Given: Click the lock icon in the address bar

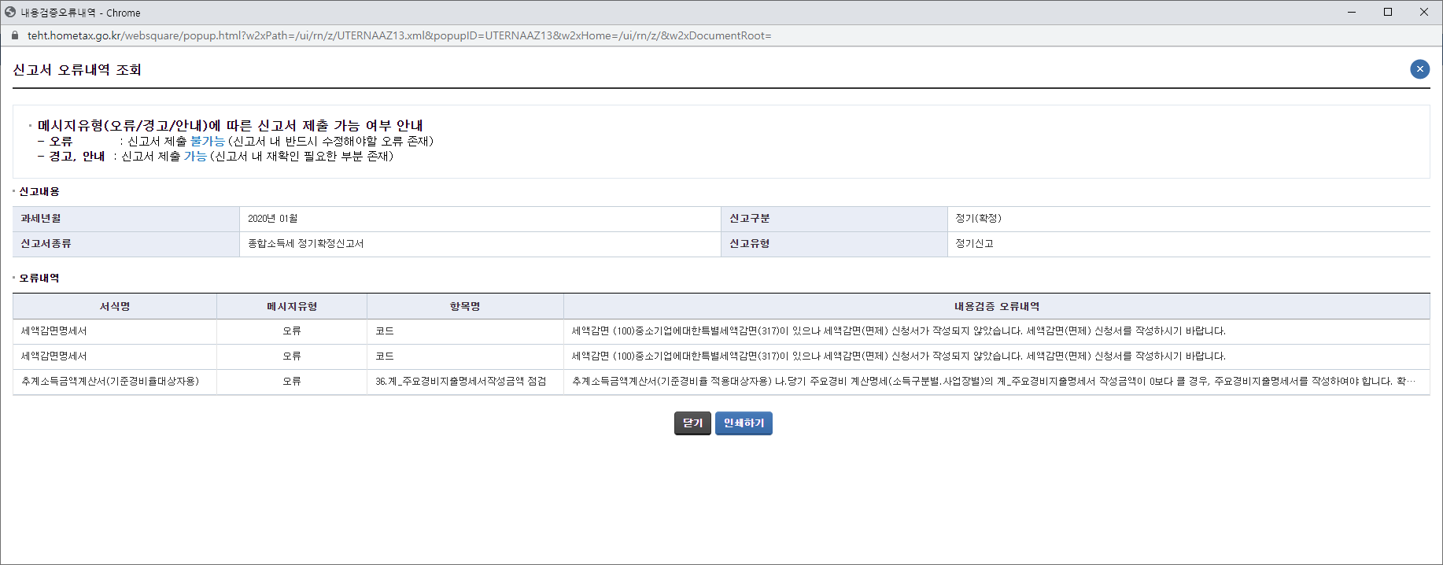Looking at the screenshot, I should click(x=14, y=35).
